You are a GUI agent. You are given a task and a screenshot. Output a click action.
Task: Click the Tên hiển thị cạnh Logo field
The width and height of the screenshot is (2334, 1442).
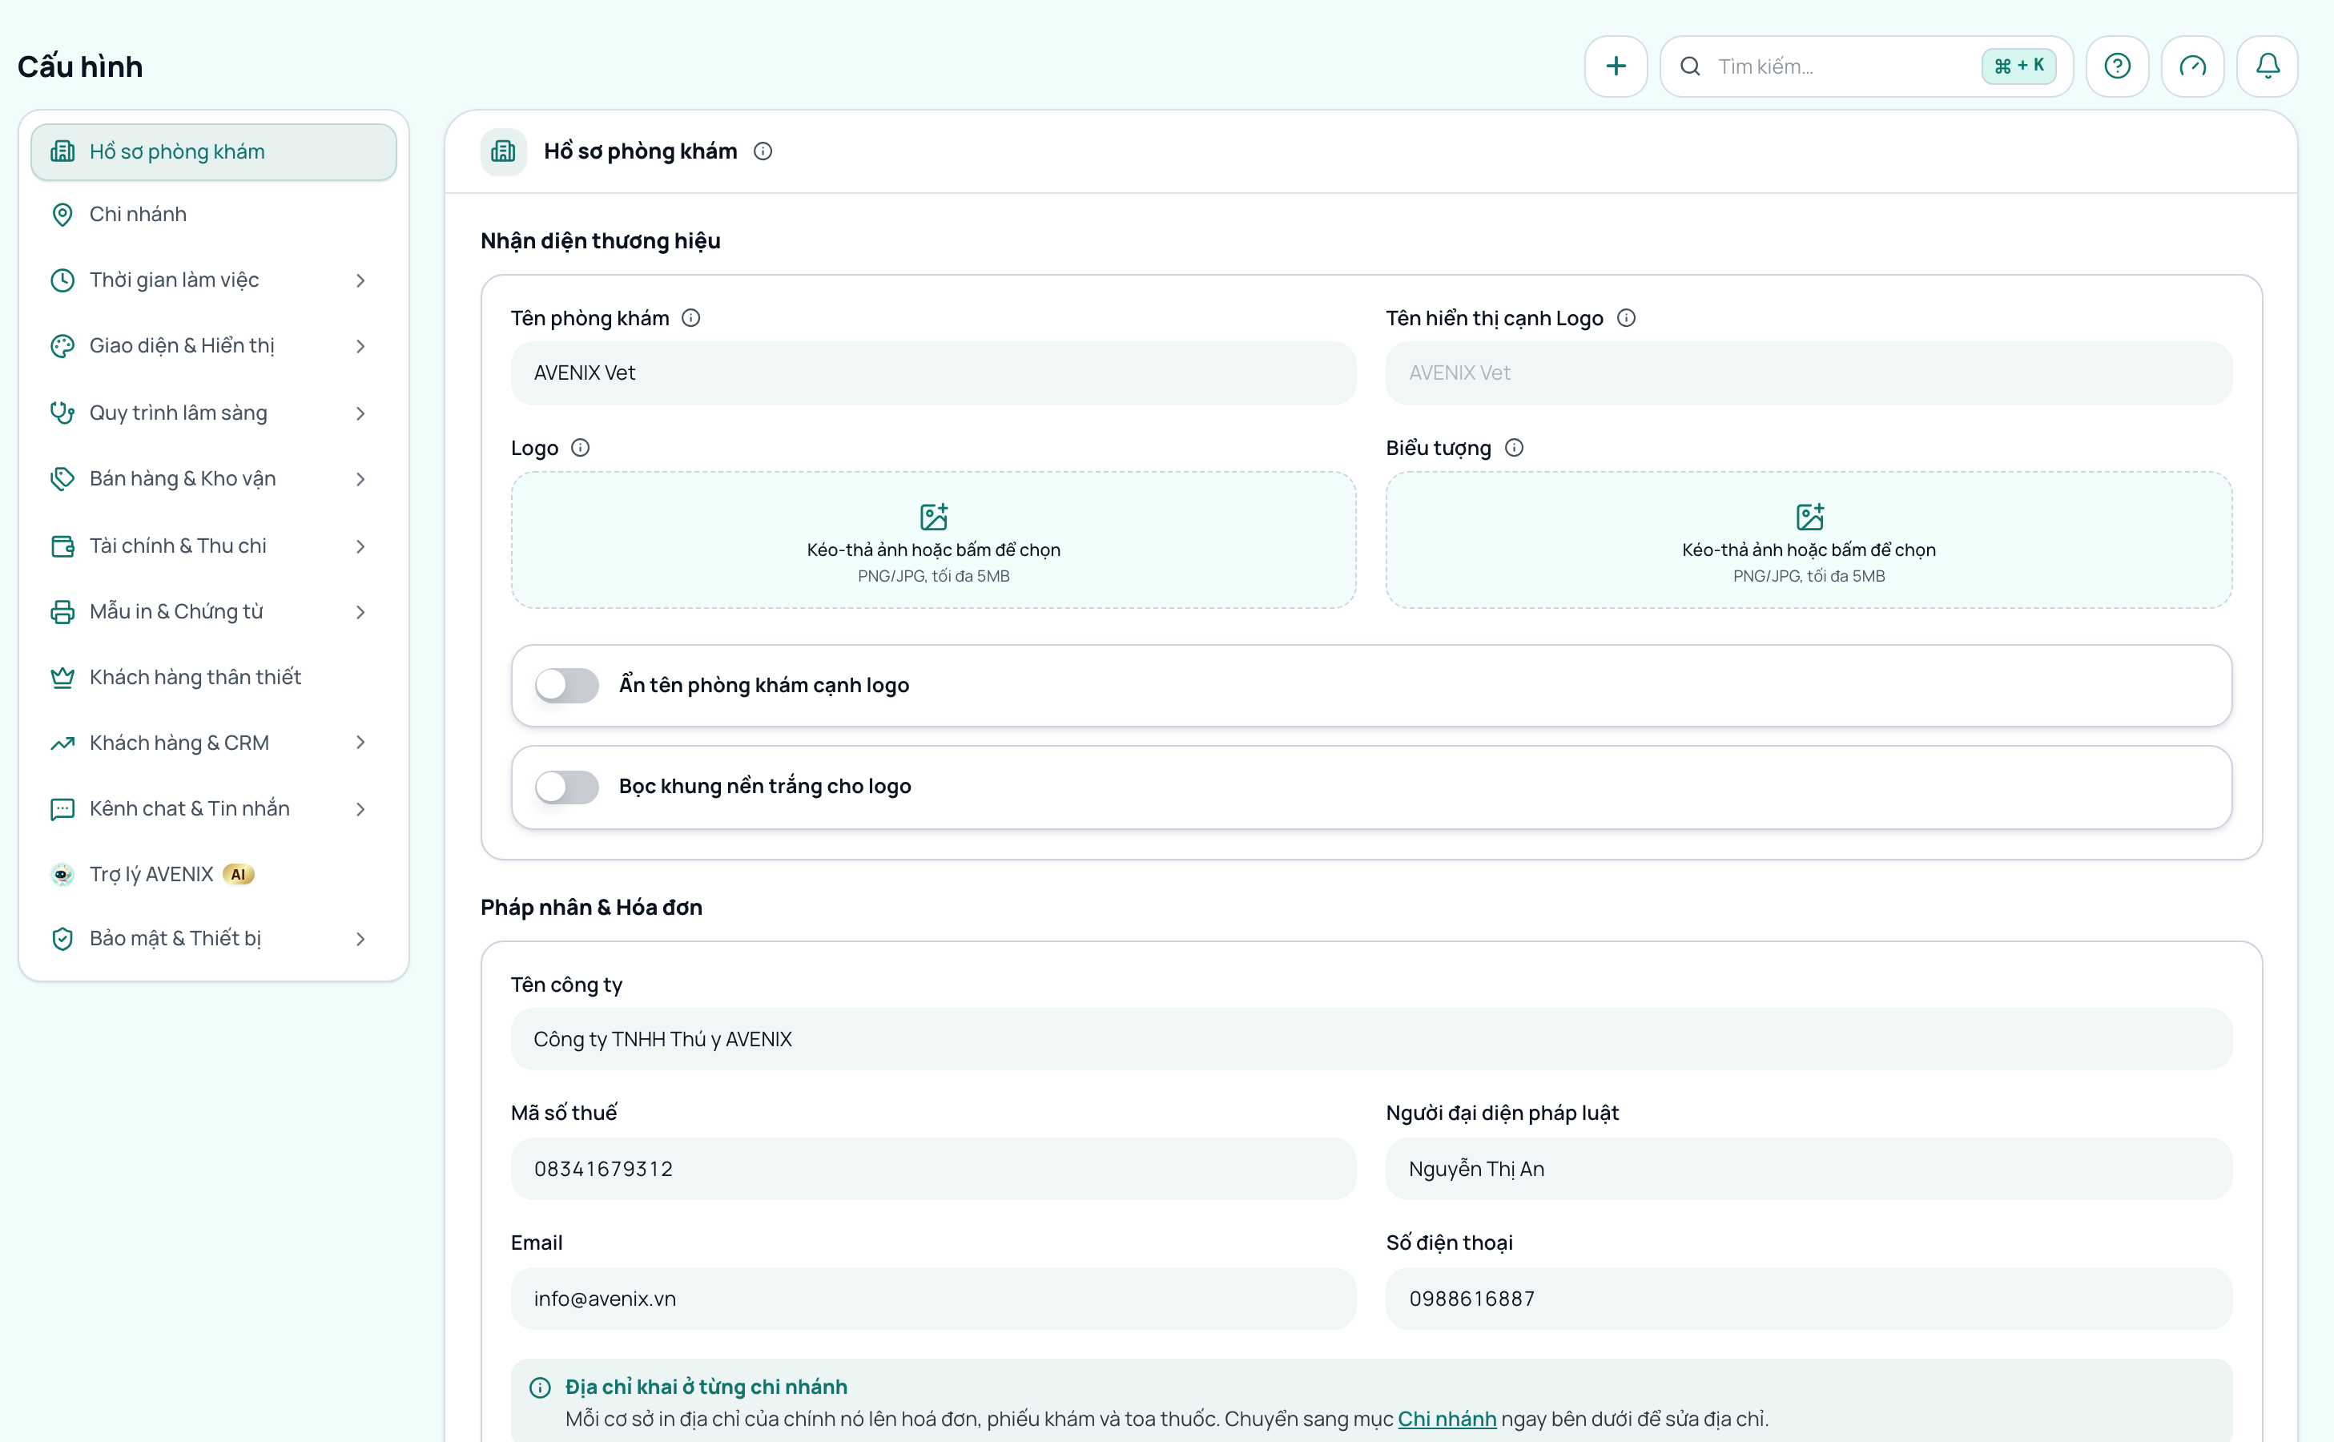coord(1809,373)
